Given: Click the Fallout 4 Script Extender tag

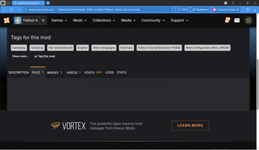Looking at the screenshot, I should click(159, 48).
